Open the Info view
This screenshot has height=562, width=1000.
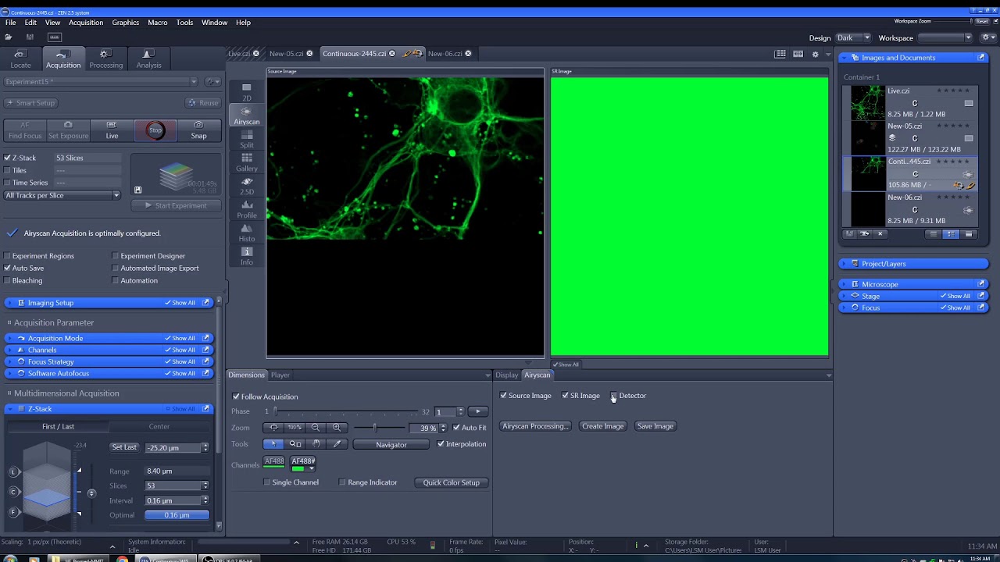(x=246, y=257)
